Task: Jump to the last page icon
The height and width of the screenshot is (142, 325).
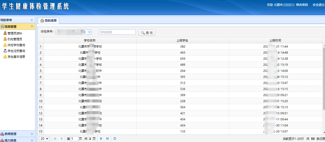Action: tap(108, 139)
